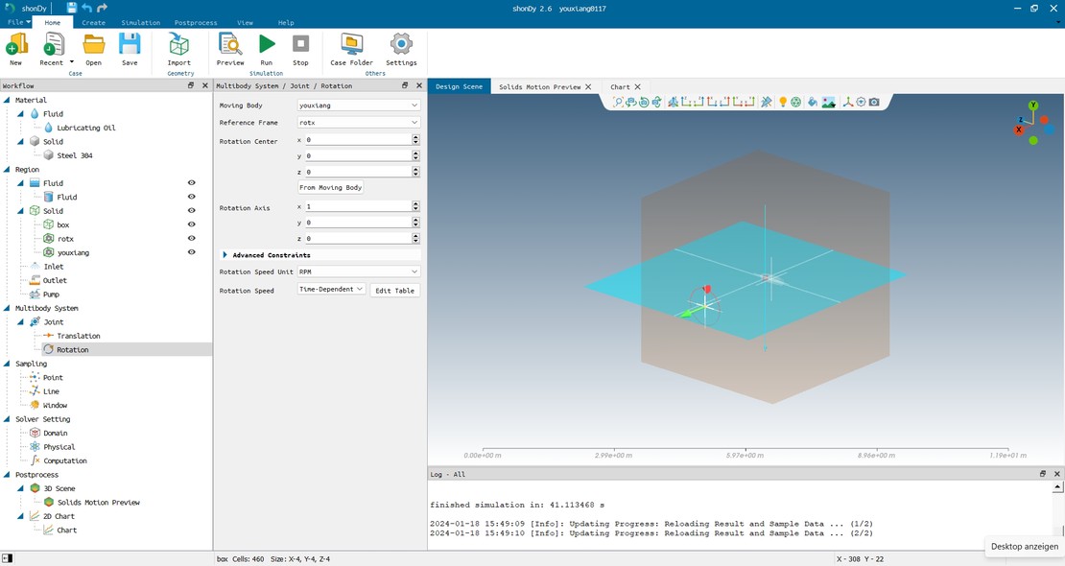Open the paint bucket color icon
This screenshot has width=1065, height=566.
coord(813,102)
